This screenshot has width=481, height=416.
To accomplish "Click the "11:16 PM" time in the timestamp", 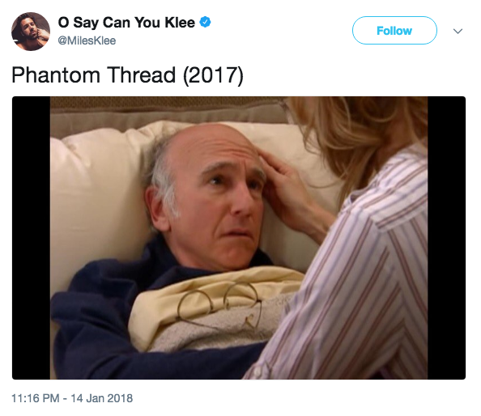I will (36, 398).
